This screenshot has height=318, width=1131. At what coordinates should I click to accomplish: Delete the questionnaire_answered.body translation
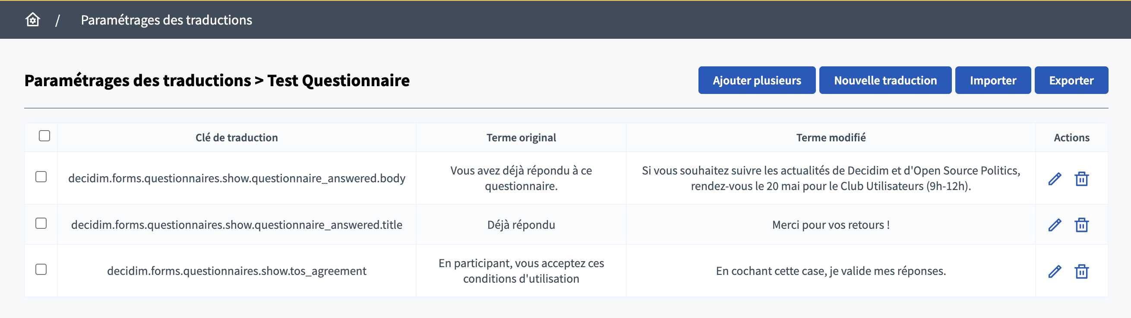(1081, 179)
